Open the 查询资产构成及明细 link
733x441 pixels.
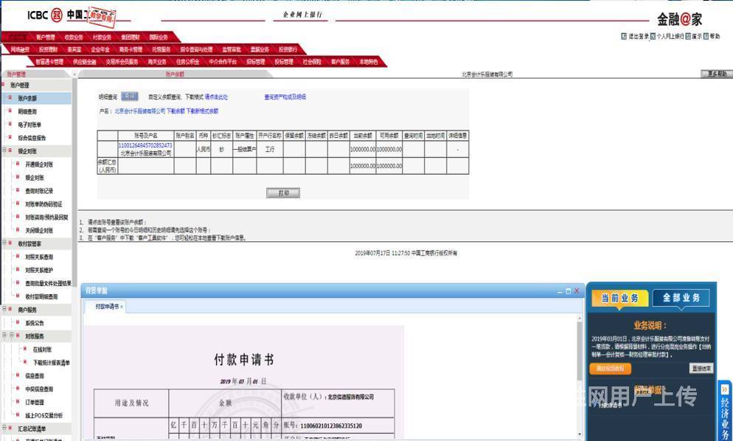click(285, 97)
